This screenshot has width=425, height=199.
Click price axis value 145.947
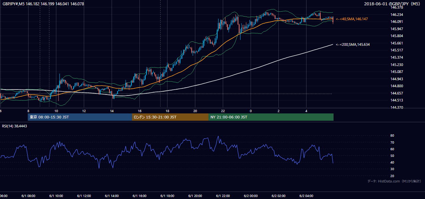(x=397, y=29)
